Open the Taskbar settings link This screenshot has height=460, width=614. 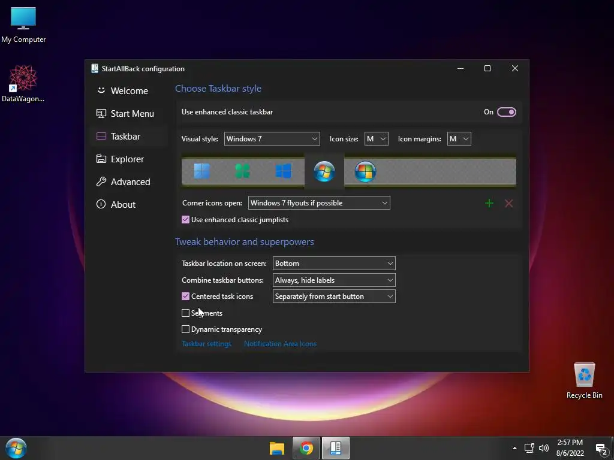point(206,344)
